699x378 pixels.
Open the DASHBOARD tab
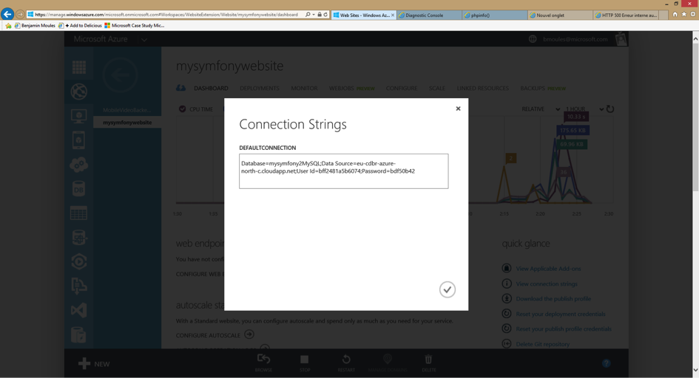click(211, 88)
